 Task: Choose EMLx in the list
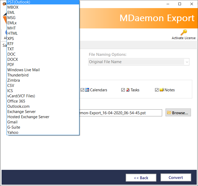pos(43,23)
